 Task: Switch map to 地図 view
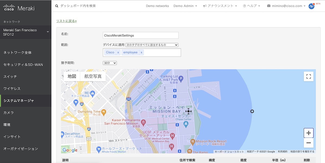click(x=72, y=76)
